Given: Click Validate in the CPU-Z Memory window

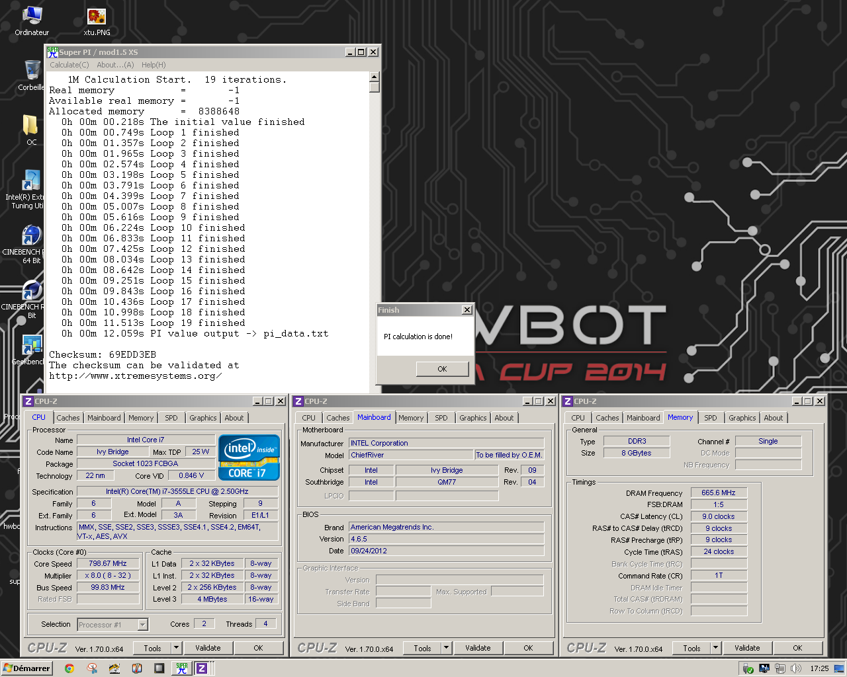Looking at the screenshot, I should tap(747, 648).
